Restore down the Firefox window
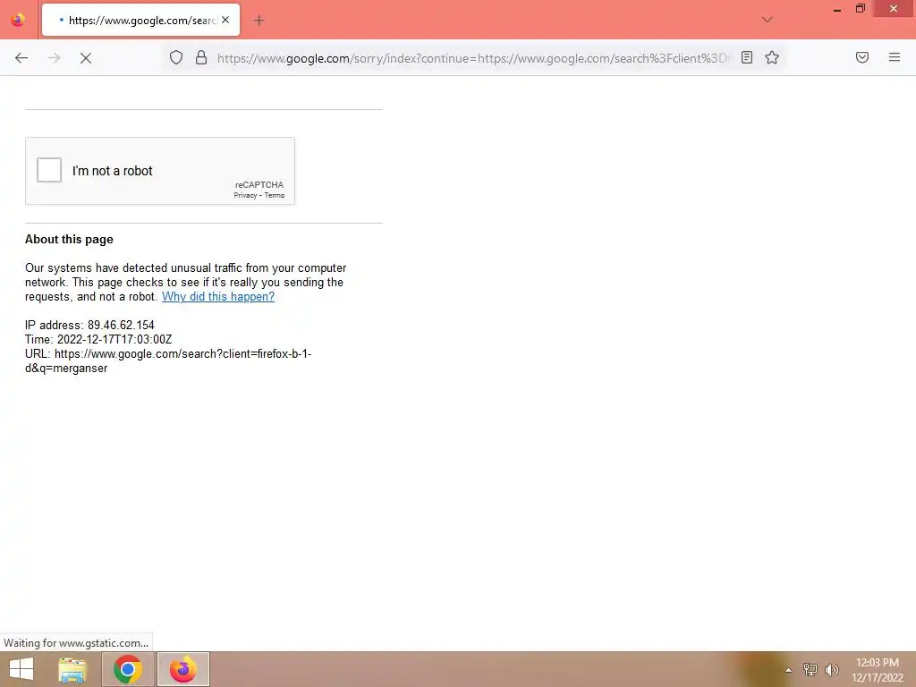Screen dimensions: 916x687 point(860,8)
